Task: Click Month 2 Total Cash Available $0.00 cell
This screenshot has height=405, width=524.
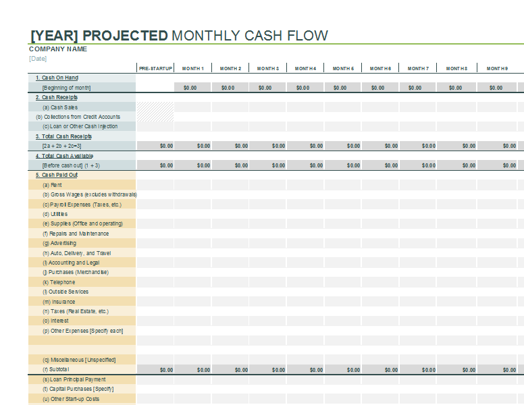Action: point(230,165)
